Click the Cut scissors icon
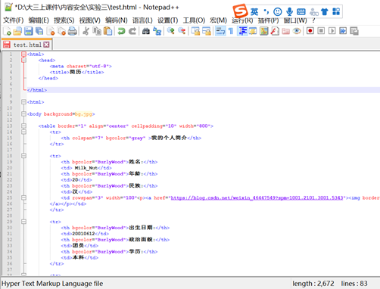Image resolution: width=380 pixels, height=289 pixels. pyautogui.click(x=86, y=31)
